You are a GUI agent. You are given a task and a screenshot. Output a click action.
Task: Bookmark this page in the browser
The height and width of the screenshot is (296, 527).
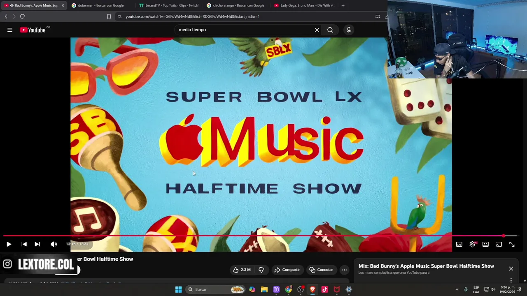point(109,16)
